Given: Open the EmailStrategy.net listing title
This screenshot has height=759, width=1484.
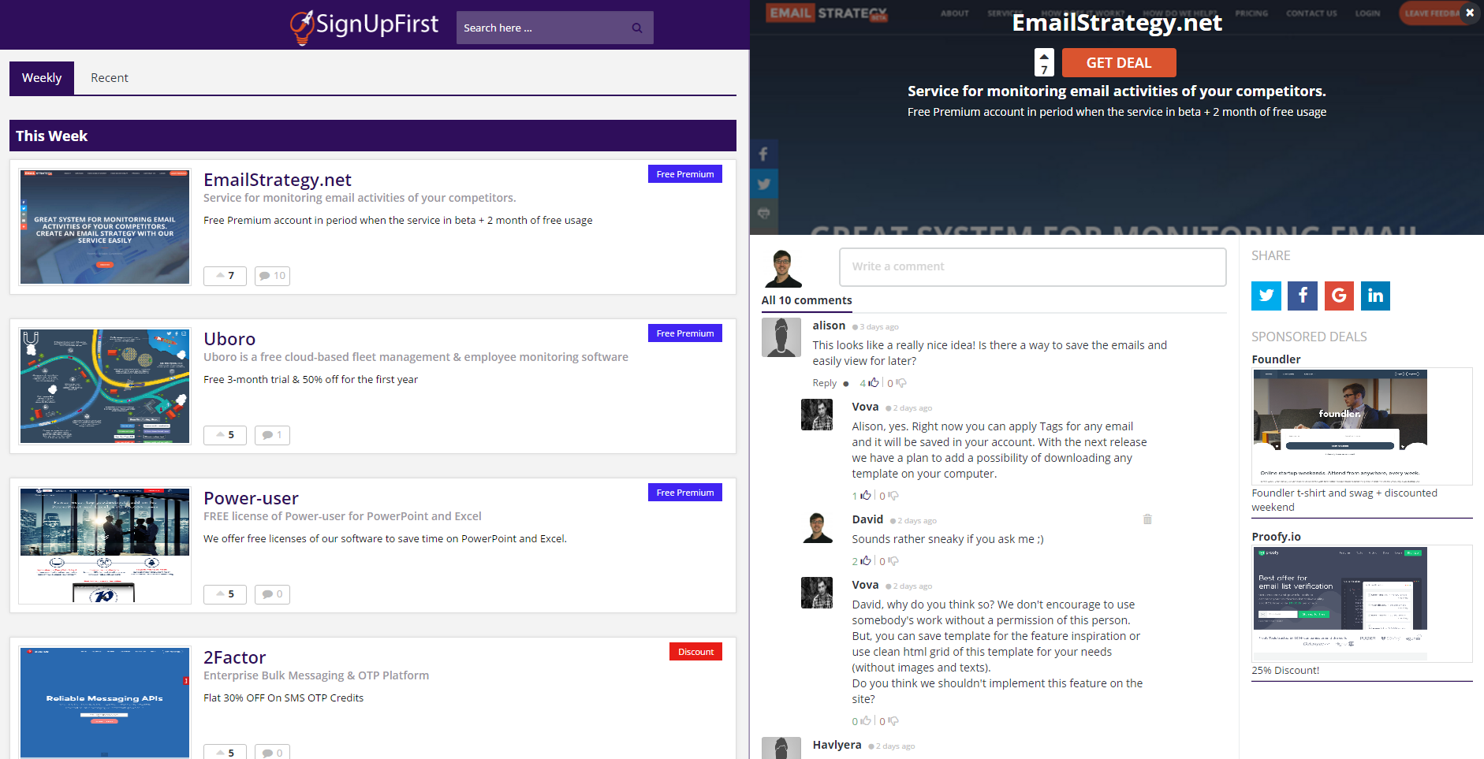Looking at the screenshot, I should coord(278,180).
